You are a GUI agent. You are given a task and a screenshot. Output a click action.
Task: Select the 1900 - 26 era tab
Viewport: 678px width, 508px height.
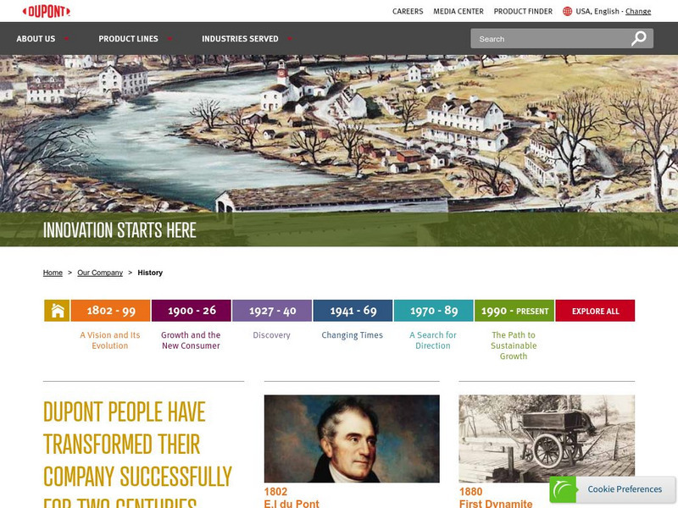[x=192, y=311]
